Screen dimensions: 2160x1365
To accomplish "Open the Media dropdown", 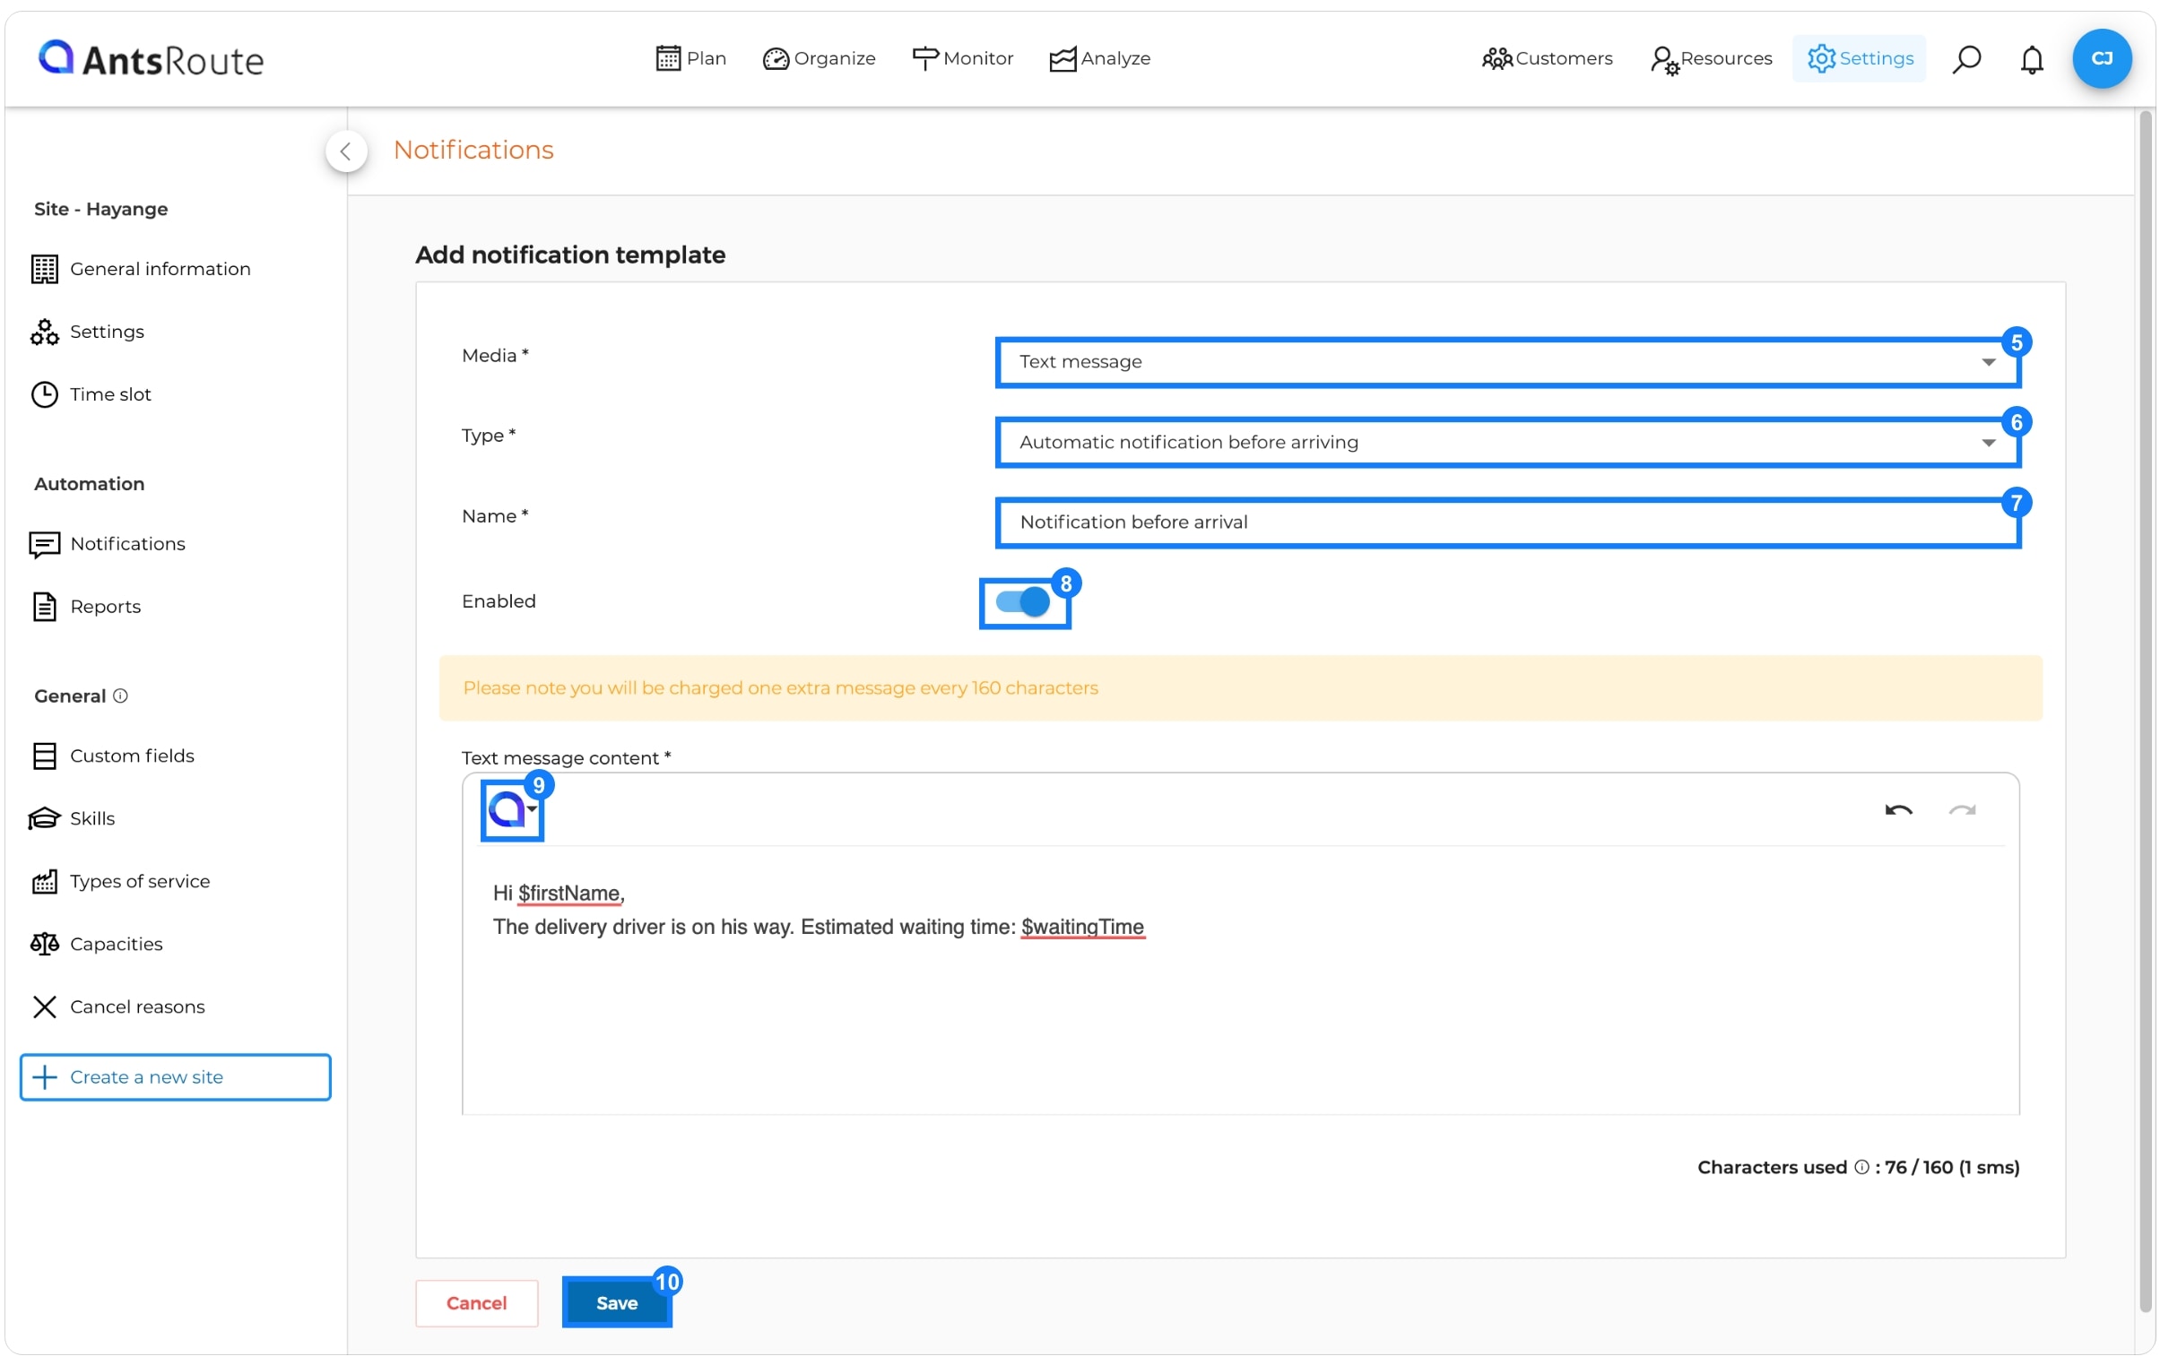I will coord(1508,362).
